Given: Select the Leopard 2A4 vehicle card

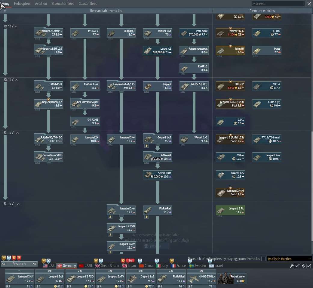Looking at the screenshot, I should tap(121, 139).
